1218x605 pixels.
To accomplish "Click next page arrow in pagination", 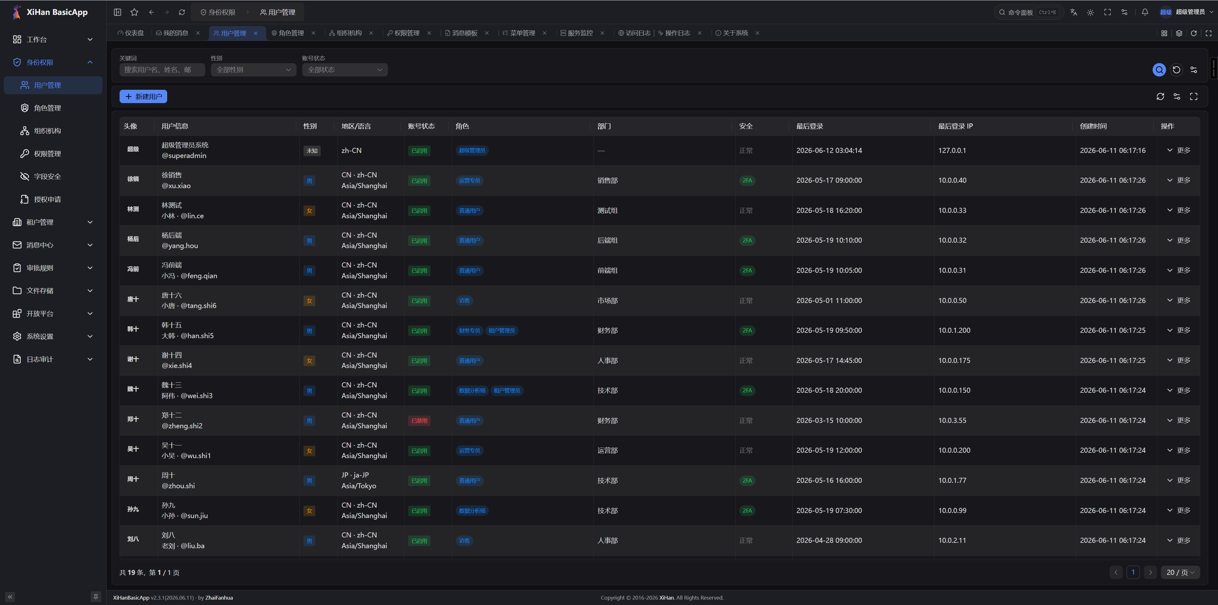I will click(1150, 572).
